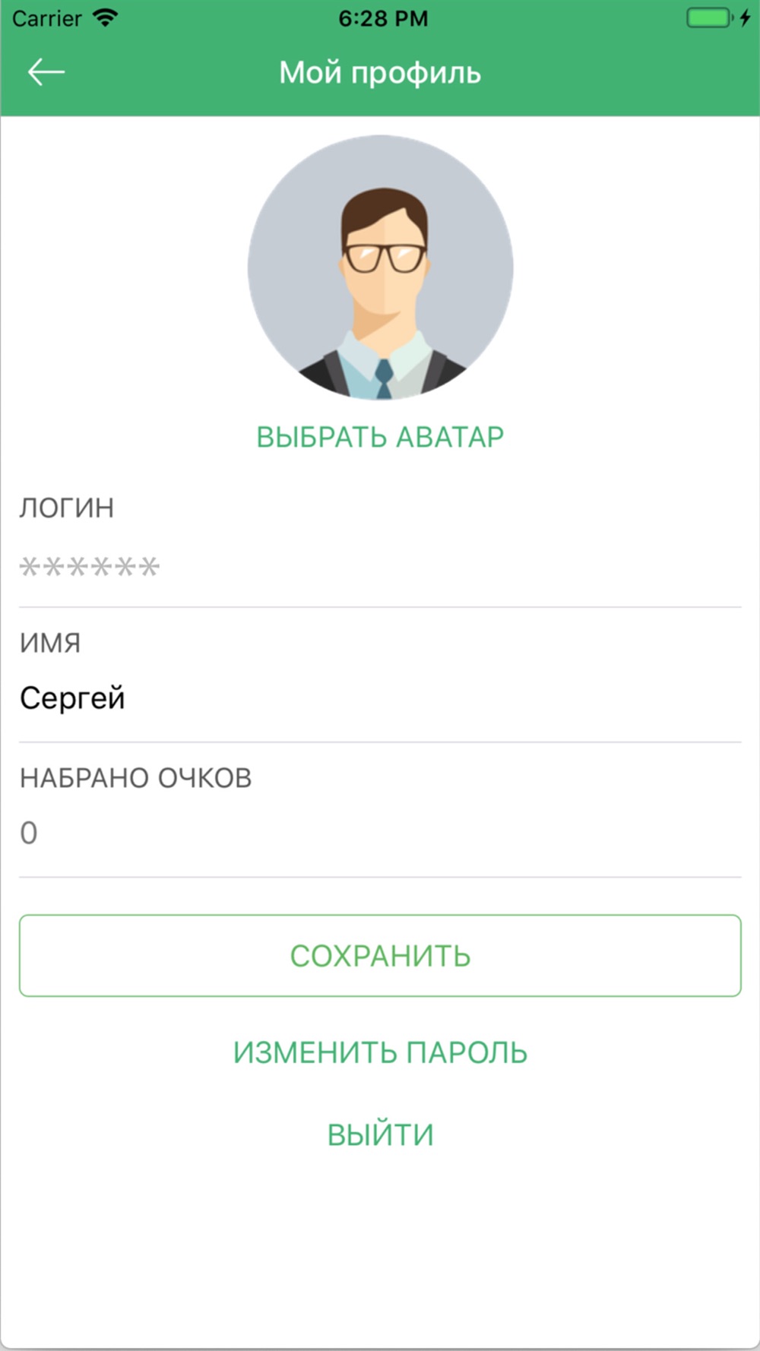Click the НАБРАНО ОЧКОВ label
This screenshot has width=760, height=1351.
point(135,778)
